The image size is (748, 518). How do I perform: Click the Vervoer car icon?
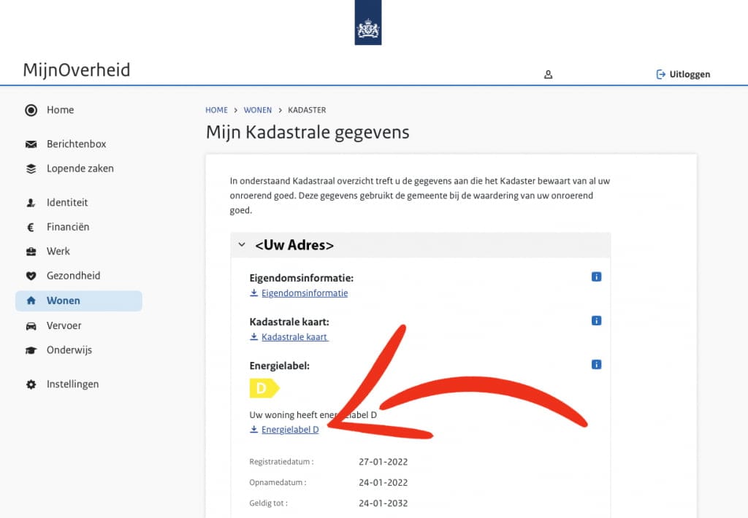coord(30,325)
